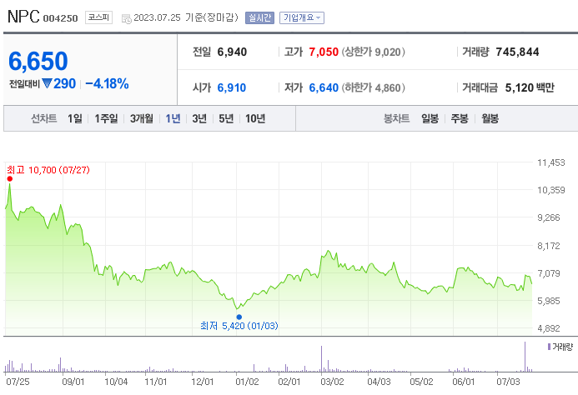Click the 전일 value 6,940
This screenshot has height=395, width=578.
click(232, 52)
